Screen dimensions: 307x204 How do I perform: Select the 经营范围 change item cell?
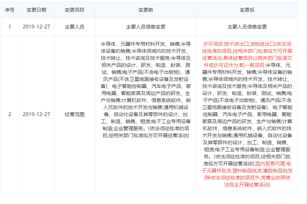(75, 114)
